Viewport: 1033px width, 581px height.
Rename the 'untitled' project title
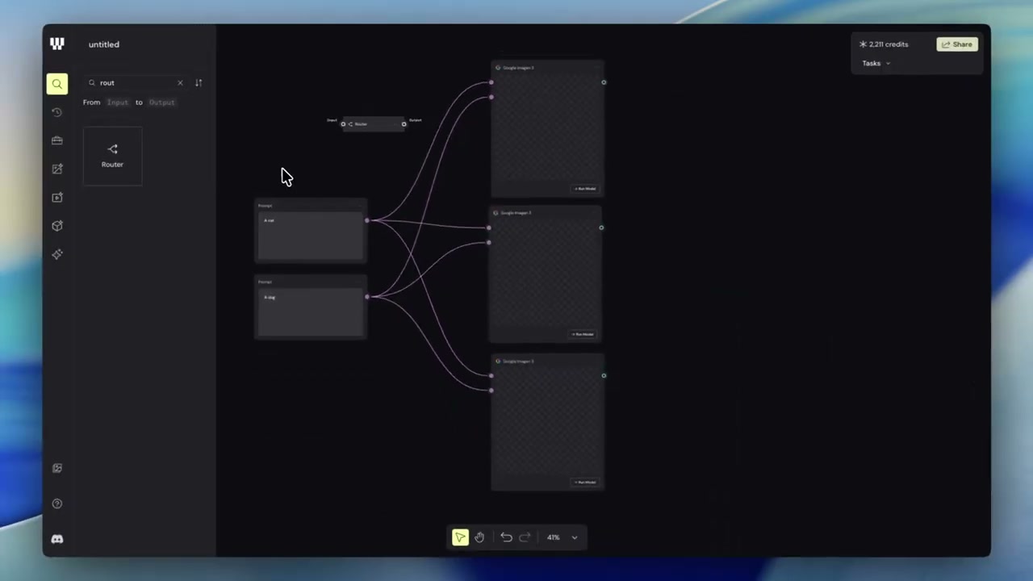[x=103, y=44]
